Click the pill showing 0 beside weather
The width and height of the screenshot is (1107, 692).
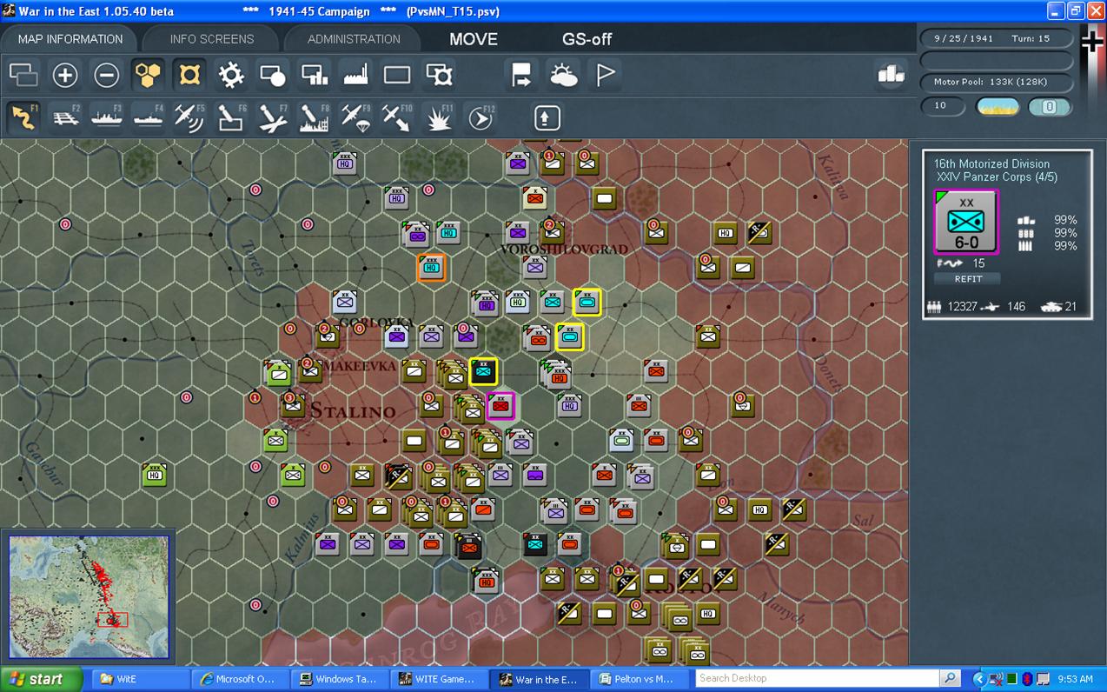coord(1049,106)
